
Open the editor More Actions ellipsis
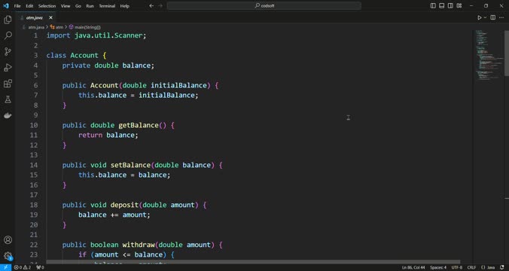501,17
